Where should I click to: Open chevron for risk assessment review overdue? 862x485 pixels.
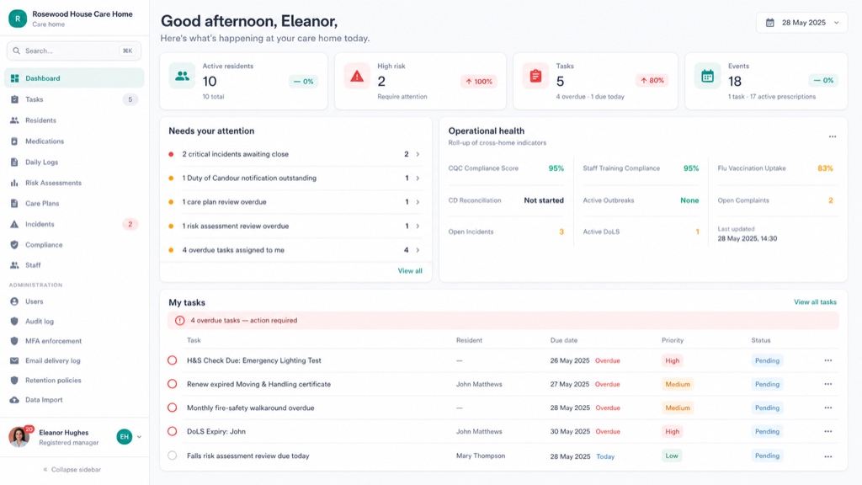pyautogui.click(x=418, y=226)
